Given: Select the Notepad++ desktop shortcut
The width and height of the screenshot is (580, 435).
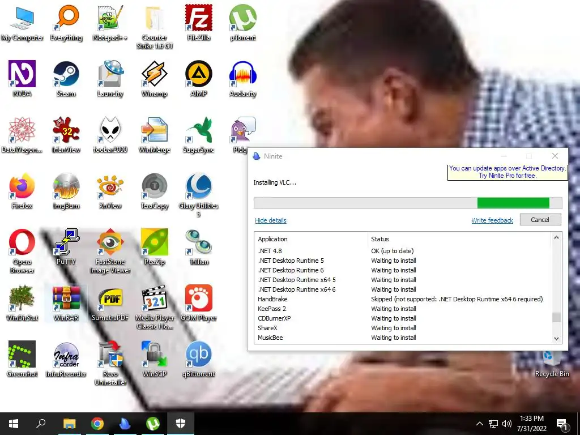Looking at the screenshot, I should (110, 23).
